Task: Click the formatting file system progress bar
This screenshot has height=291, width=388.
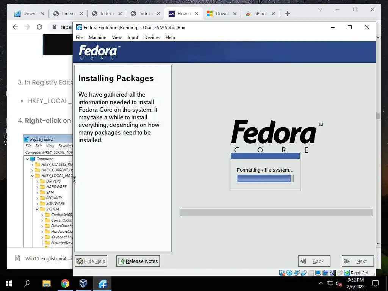Action: [x=265, y=178]
